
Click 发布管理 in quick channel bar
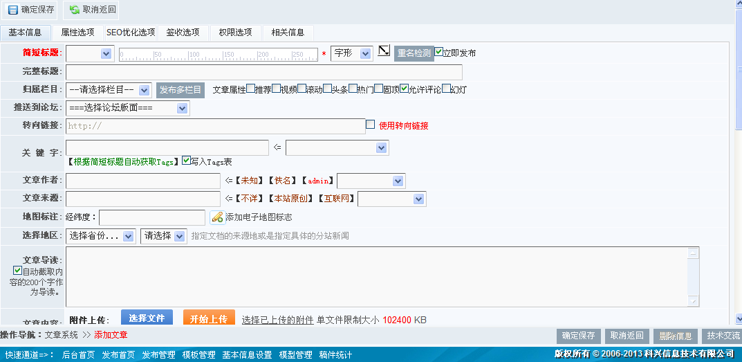[158, 354]
